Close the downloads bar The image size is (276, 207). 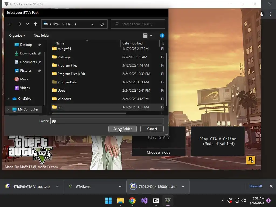pos(271,186)
